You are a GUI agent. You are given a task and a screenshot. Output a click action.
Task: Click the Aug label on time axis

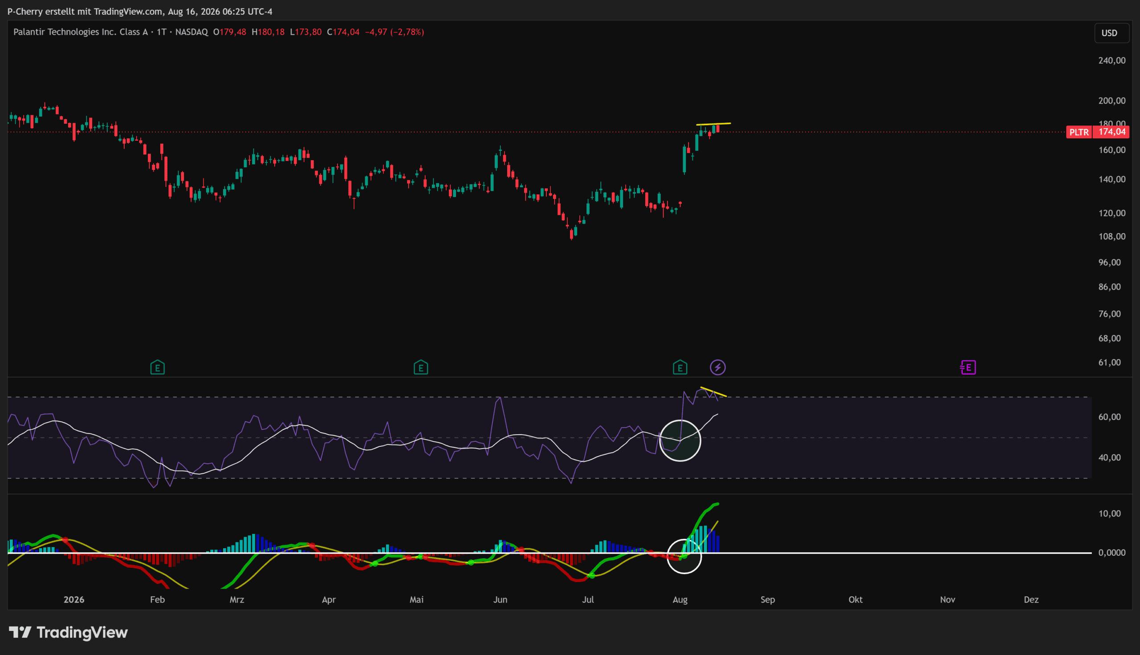[680, 600]
